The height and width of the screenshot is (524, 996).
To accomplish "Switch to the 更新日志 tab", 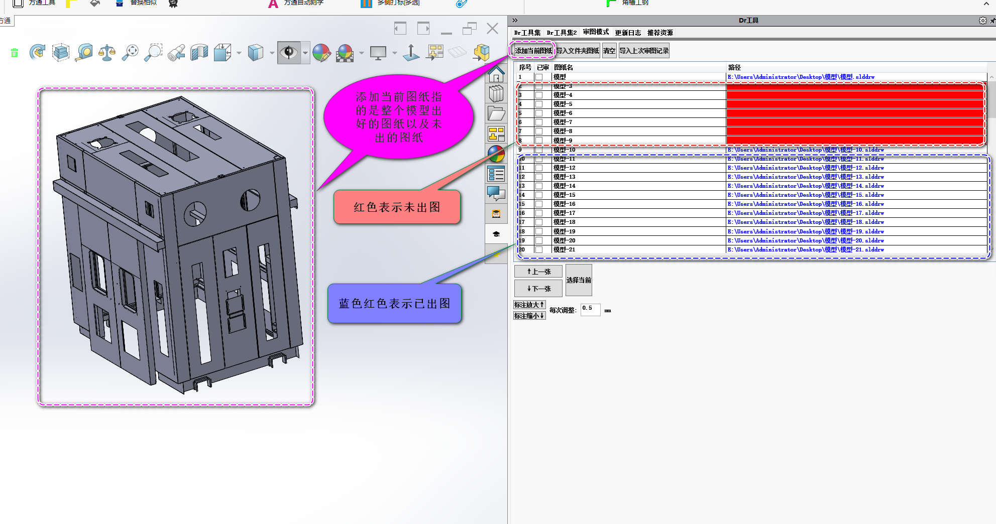I will pos(628,32).
